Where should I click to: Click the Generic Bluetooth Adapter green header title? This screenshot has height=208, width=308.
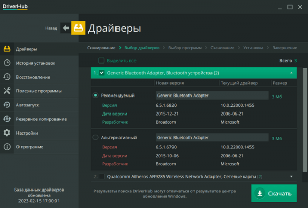coord(163,73)
